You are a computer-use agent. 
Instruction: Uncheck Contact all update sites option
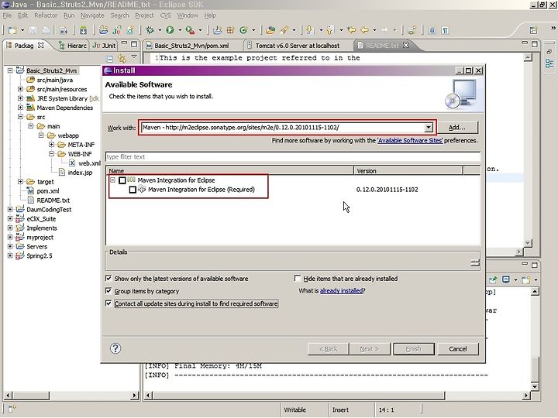tap(109, 303)
